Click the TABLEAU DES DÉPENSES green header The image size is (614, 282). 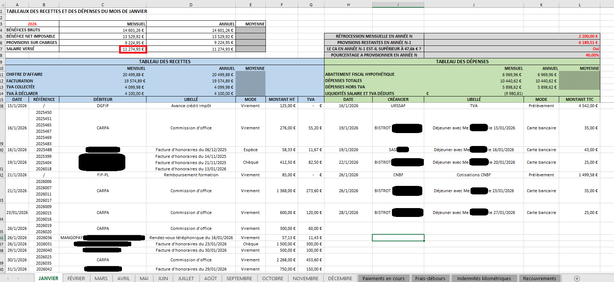462,62
